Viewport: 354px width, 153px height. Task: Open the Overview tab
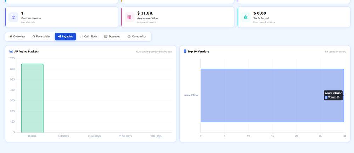pos(17,36)
